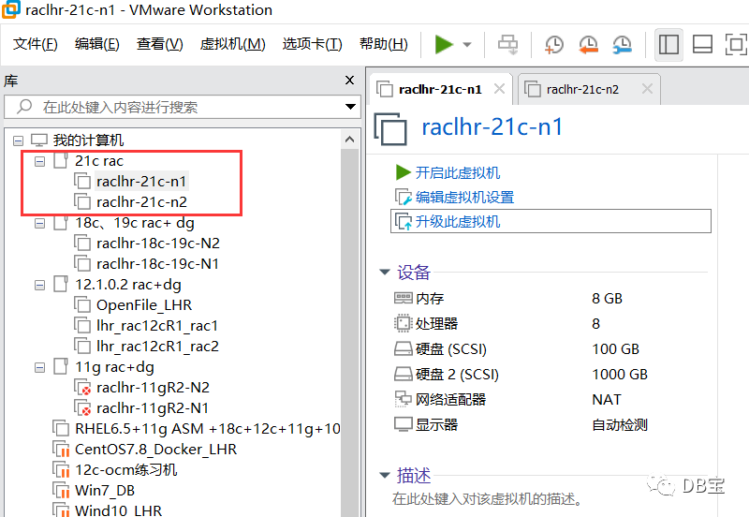Image resolution: width=749 pixels, height=517 pixels.
Task: Open the 选项卡(T) menu
Action: pyautogui.click(x=312, y=44)
